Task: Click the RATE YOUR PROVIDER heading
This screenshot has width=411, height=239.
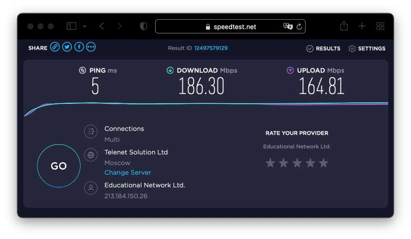Action: pyautogui.click(x=296, y=133)
